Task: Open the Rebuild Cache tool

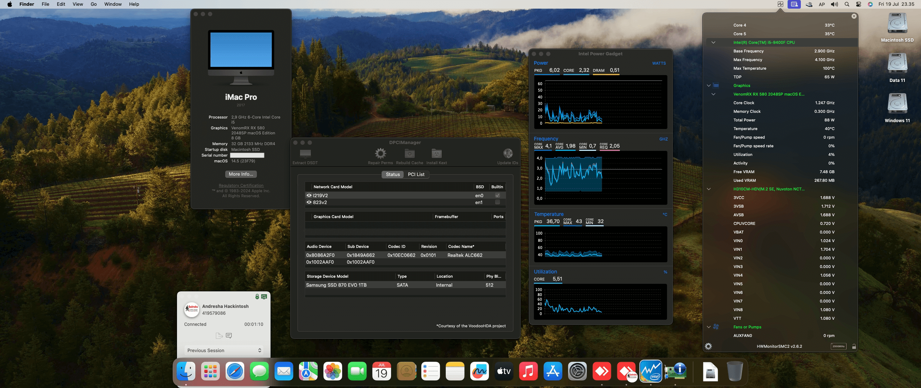Action: point(409,154)
